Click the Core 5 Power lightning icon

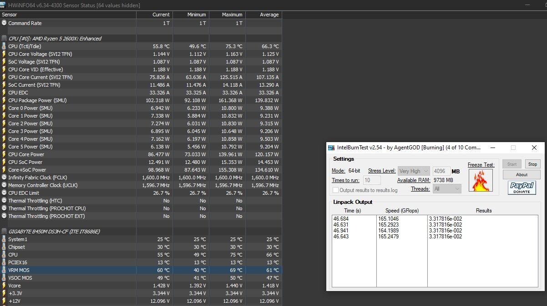(4, 147)
